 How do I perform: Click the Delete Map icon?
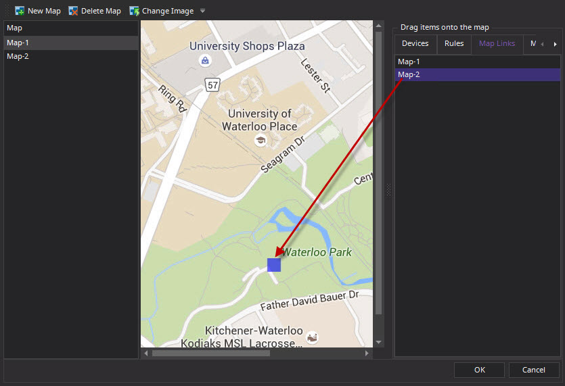point(73,11)
